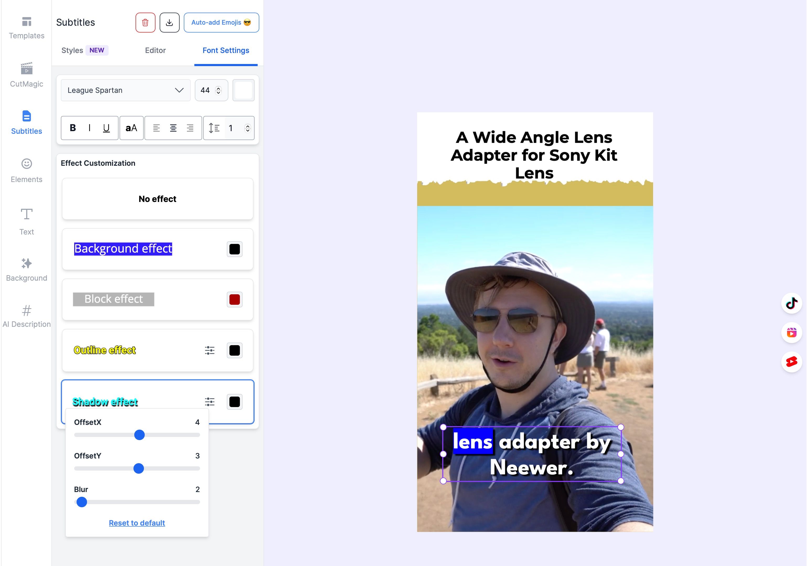The width and height of the screenshot is (807, 566).
Task: Delete subtitles with the trash icon
Action: point(145,23)
